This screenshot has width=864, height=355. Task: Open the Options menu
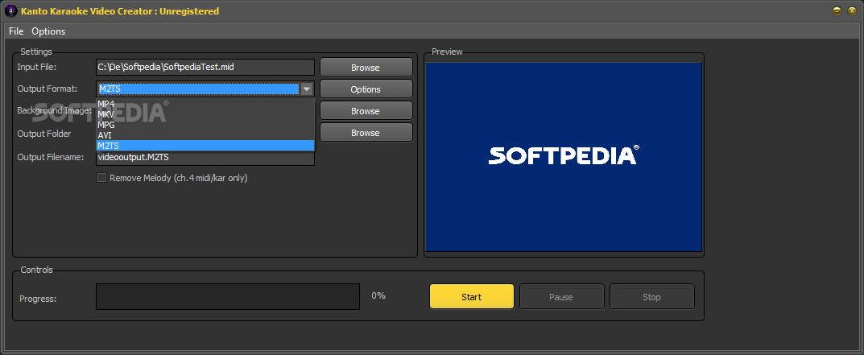click(48, 31)
